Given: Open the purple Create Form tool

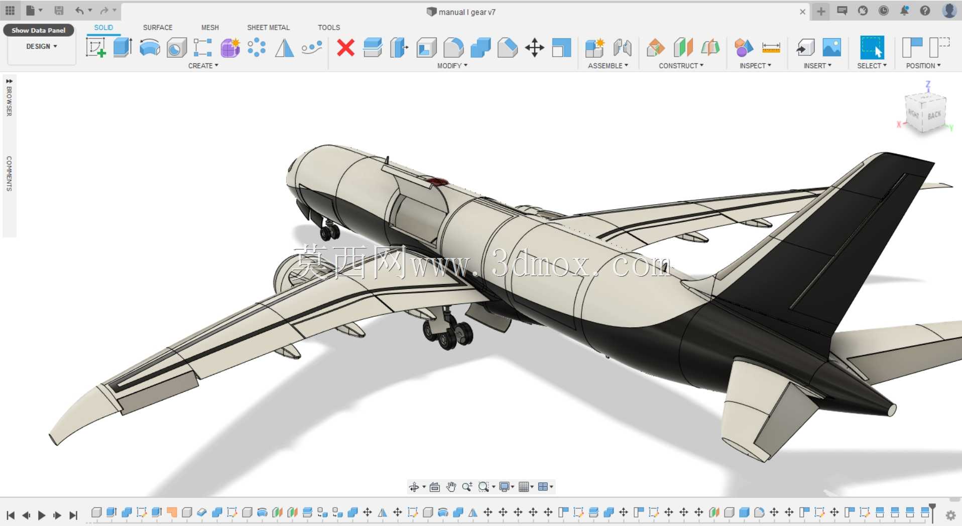Looking at the screenshot, I should click(x=230, y=48).
